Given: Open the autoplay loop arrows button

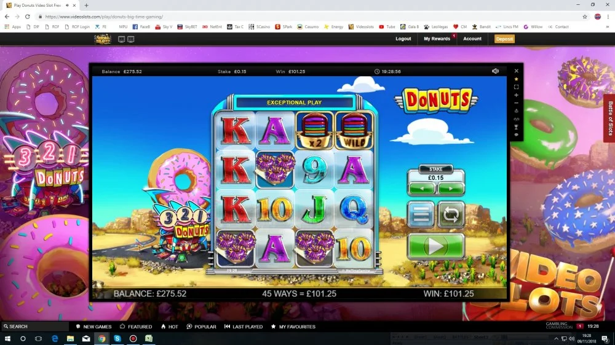Looking at the screenshot, I should 451,214.
